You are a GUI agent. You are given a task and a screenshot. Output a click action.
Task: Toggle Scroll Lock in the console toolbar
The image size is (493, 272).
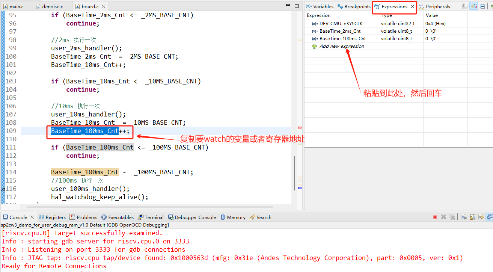click(472, 217)
